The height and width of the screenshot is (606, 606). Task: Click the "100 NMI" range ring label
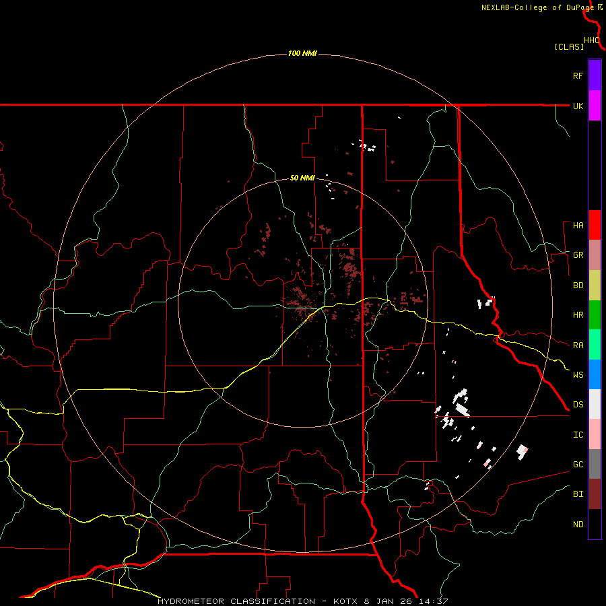click(x=302, y=53)
